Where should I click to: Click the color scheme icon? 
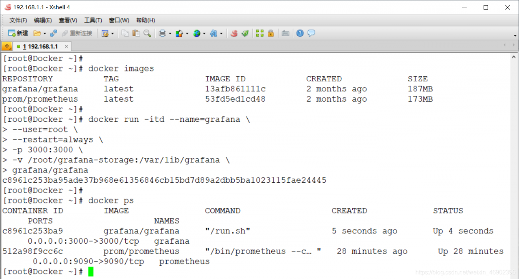point(179,33)
